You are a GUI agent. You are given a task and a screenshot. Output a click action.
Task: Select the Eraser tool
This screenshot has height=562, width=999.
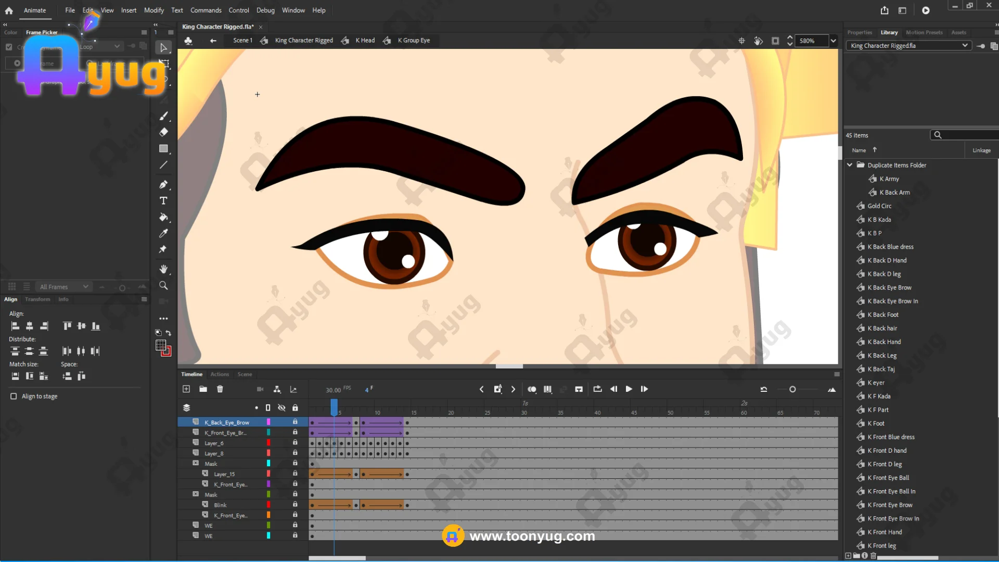click(163, 132)
